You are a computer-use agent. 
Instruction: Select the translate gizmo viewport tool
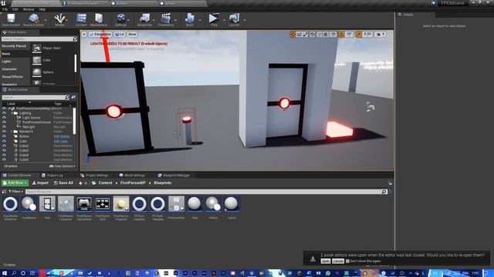293,34
